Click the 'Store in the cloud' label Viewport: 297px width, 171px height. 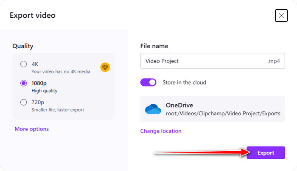pos(184,82)
